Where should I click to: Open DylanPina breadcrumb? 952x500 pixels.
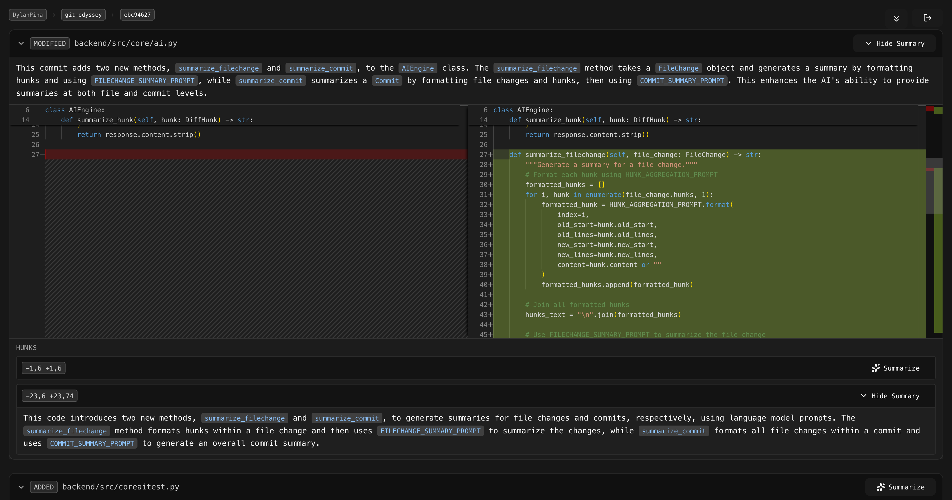pyautogui.click(x=28, y=15)
